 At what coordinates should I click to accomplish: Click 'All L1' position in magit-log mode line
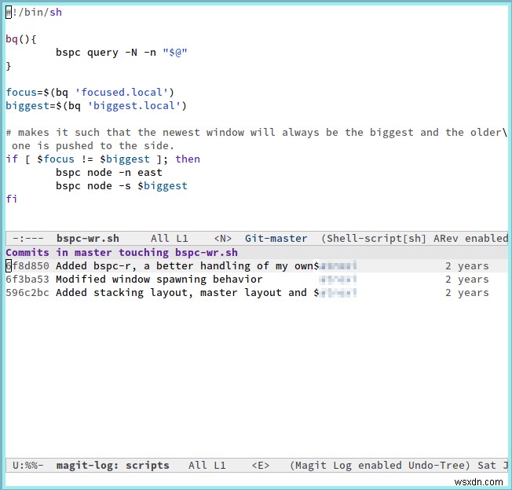(207, 466)
